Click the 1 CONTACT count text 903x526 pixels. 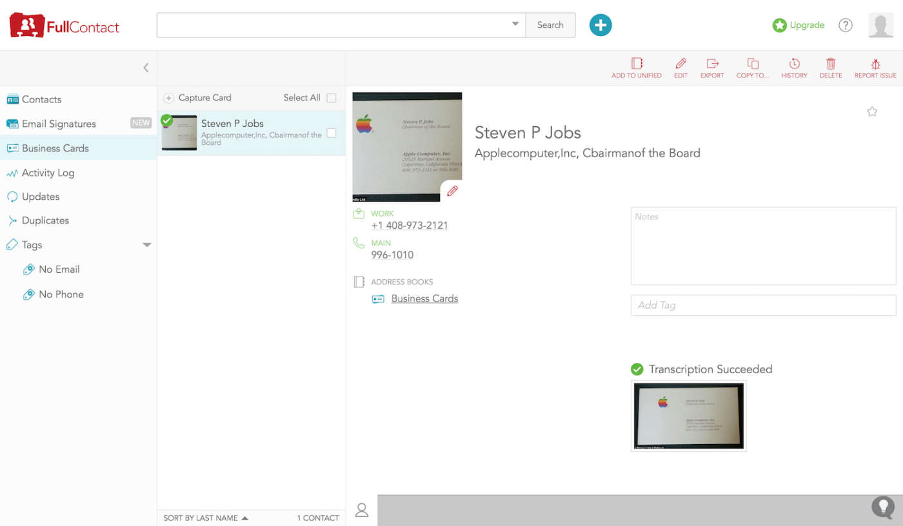(318, 518)
